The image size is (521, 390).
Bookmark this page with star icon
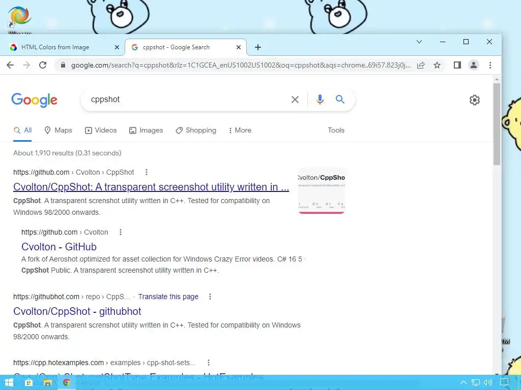(x=437, y=65)
